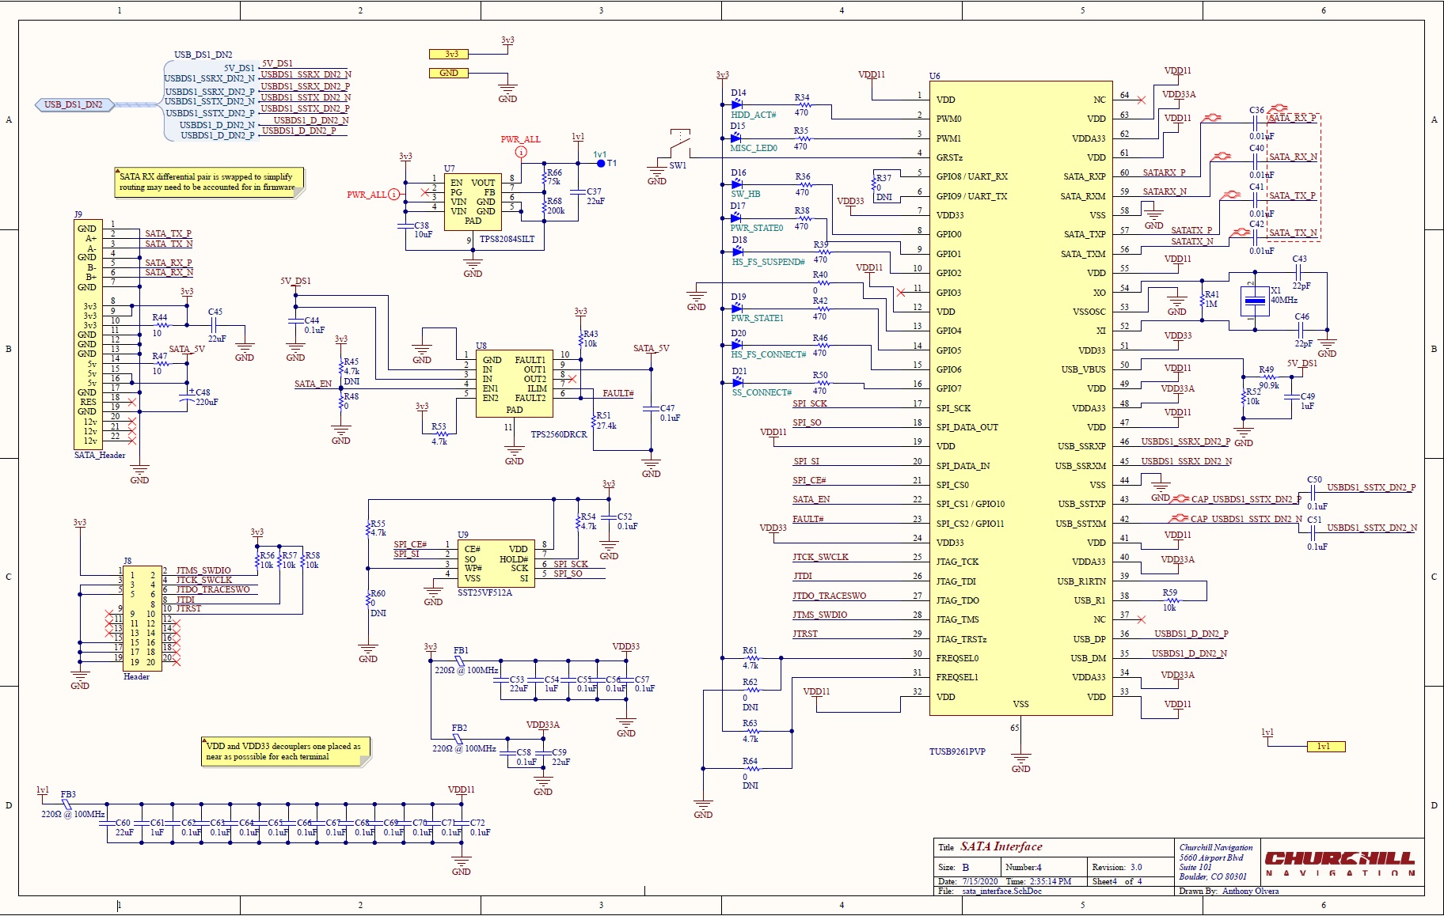
Task: Click the USB_DS1_DN2 sheet entry port
Action: pyautogui.click(x=74, y=104)
